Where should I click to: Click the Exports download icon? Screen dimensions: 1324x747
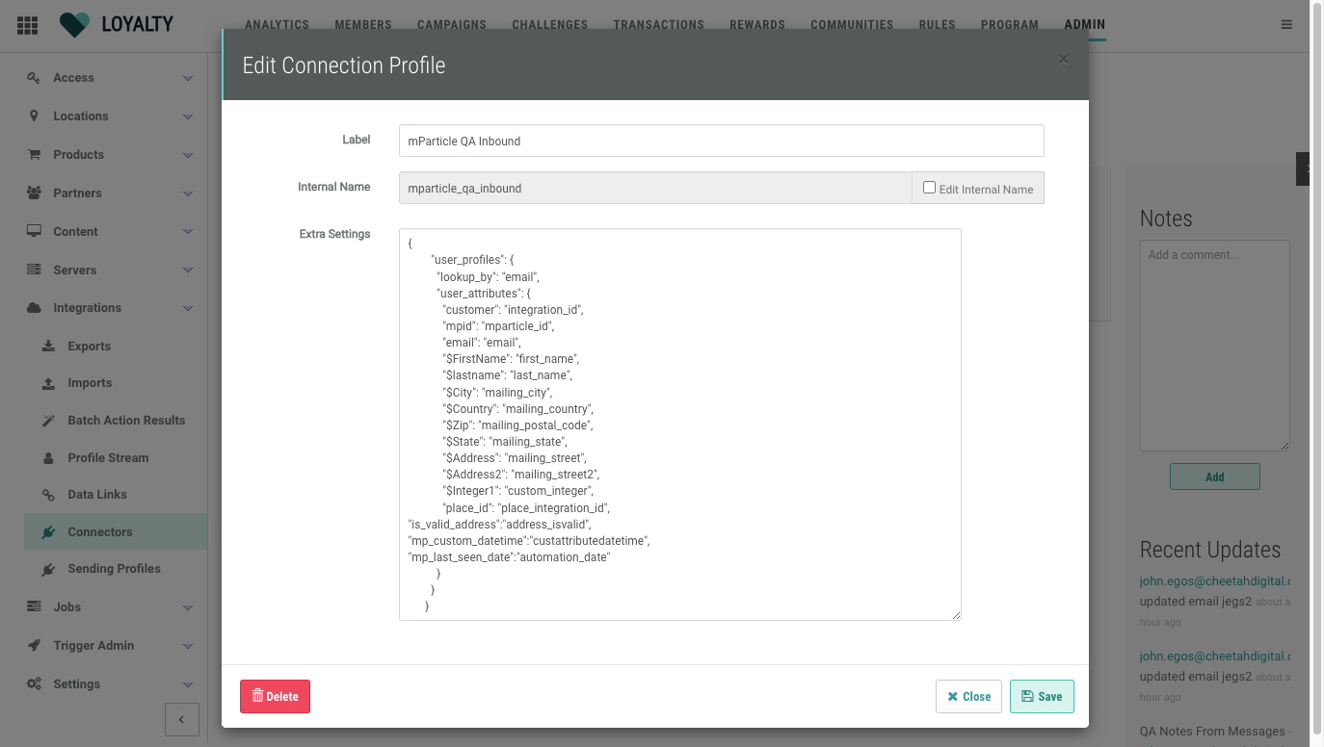coord(48,347)
